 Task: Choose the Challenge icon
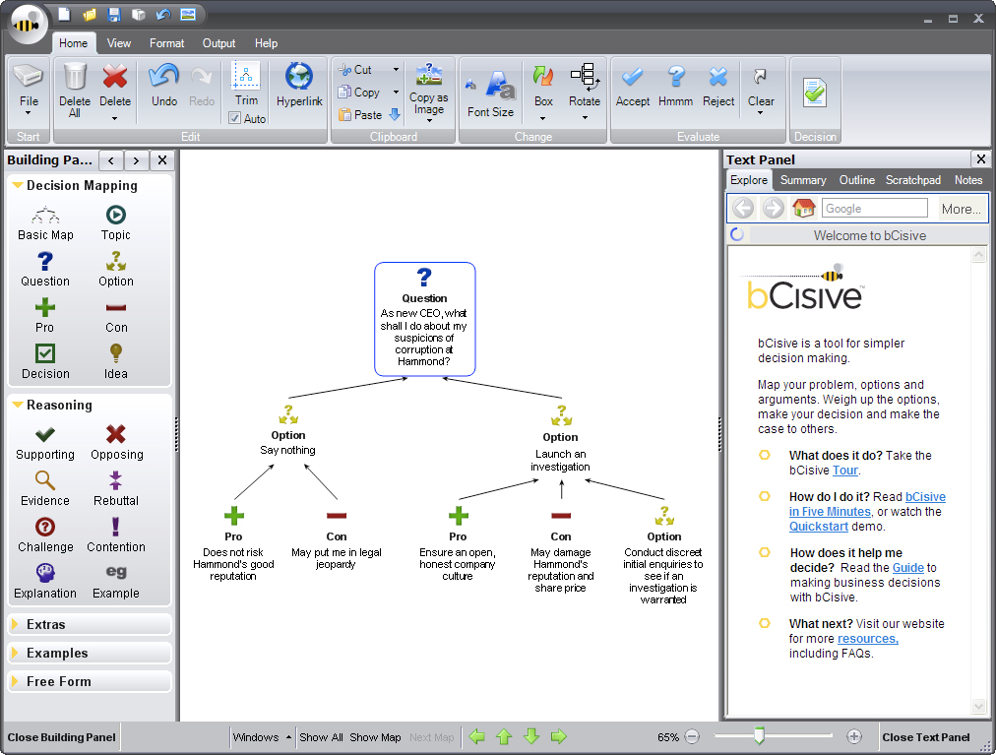(45, 527)
